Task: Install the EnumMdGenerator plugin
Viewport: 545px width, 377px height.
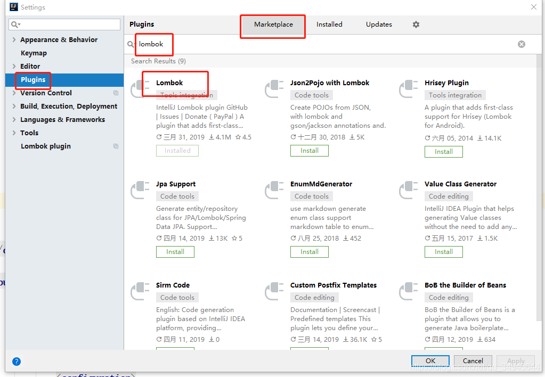Action: click(310, 251)
